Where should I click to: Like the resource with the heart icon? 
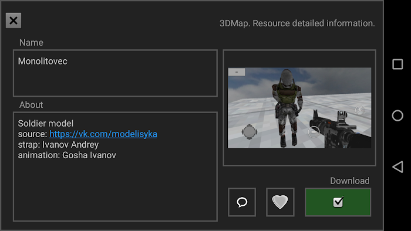point(280,202)
